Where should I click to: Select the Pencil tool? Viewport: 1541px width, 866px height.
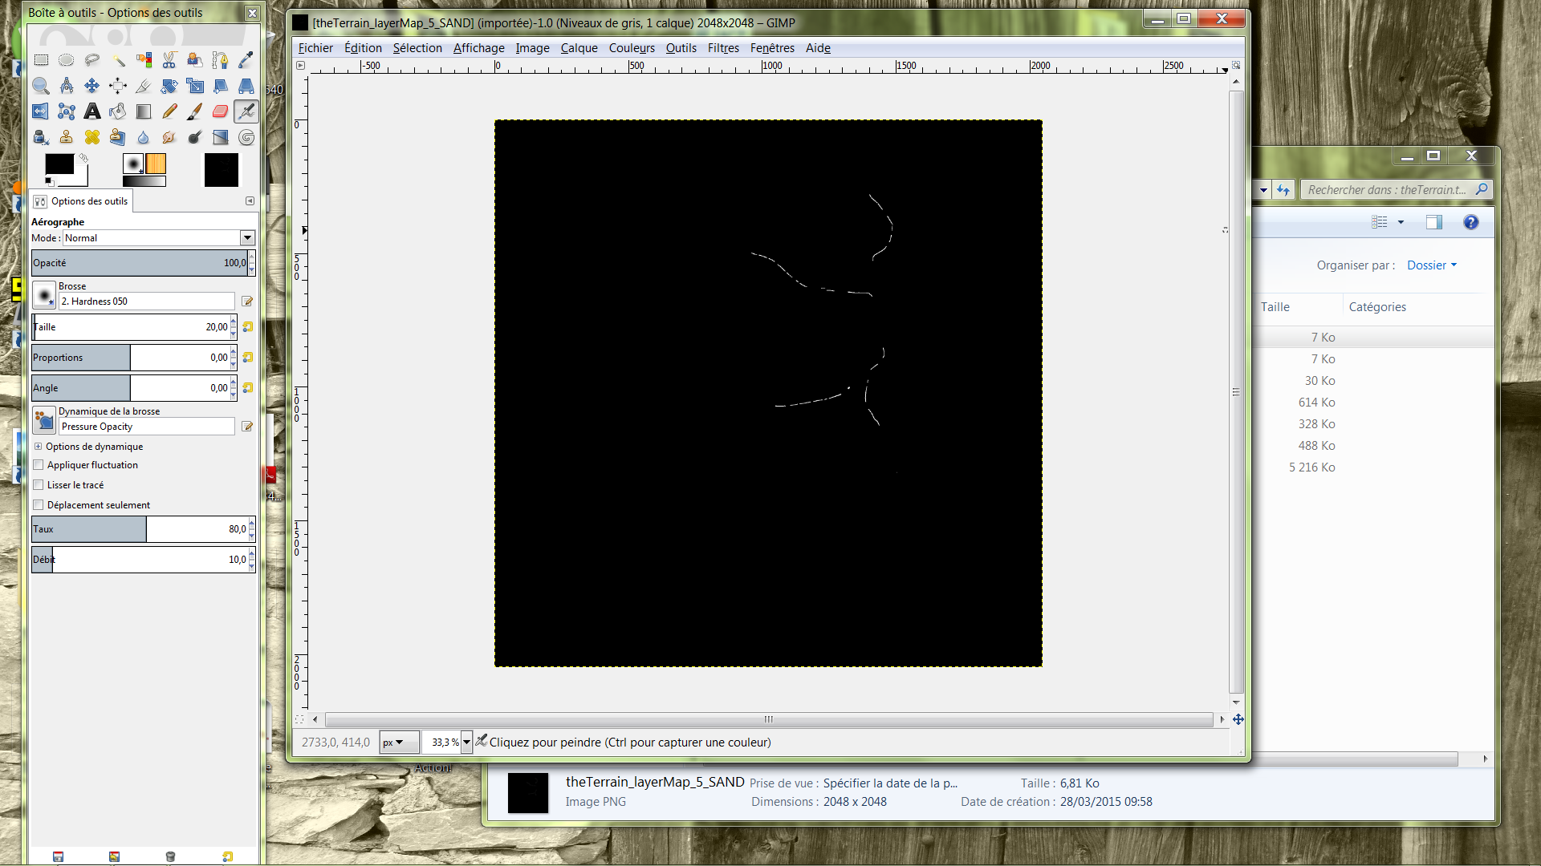click(x=169, y=111)
